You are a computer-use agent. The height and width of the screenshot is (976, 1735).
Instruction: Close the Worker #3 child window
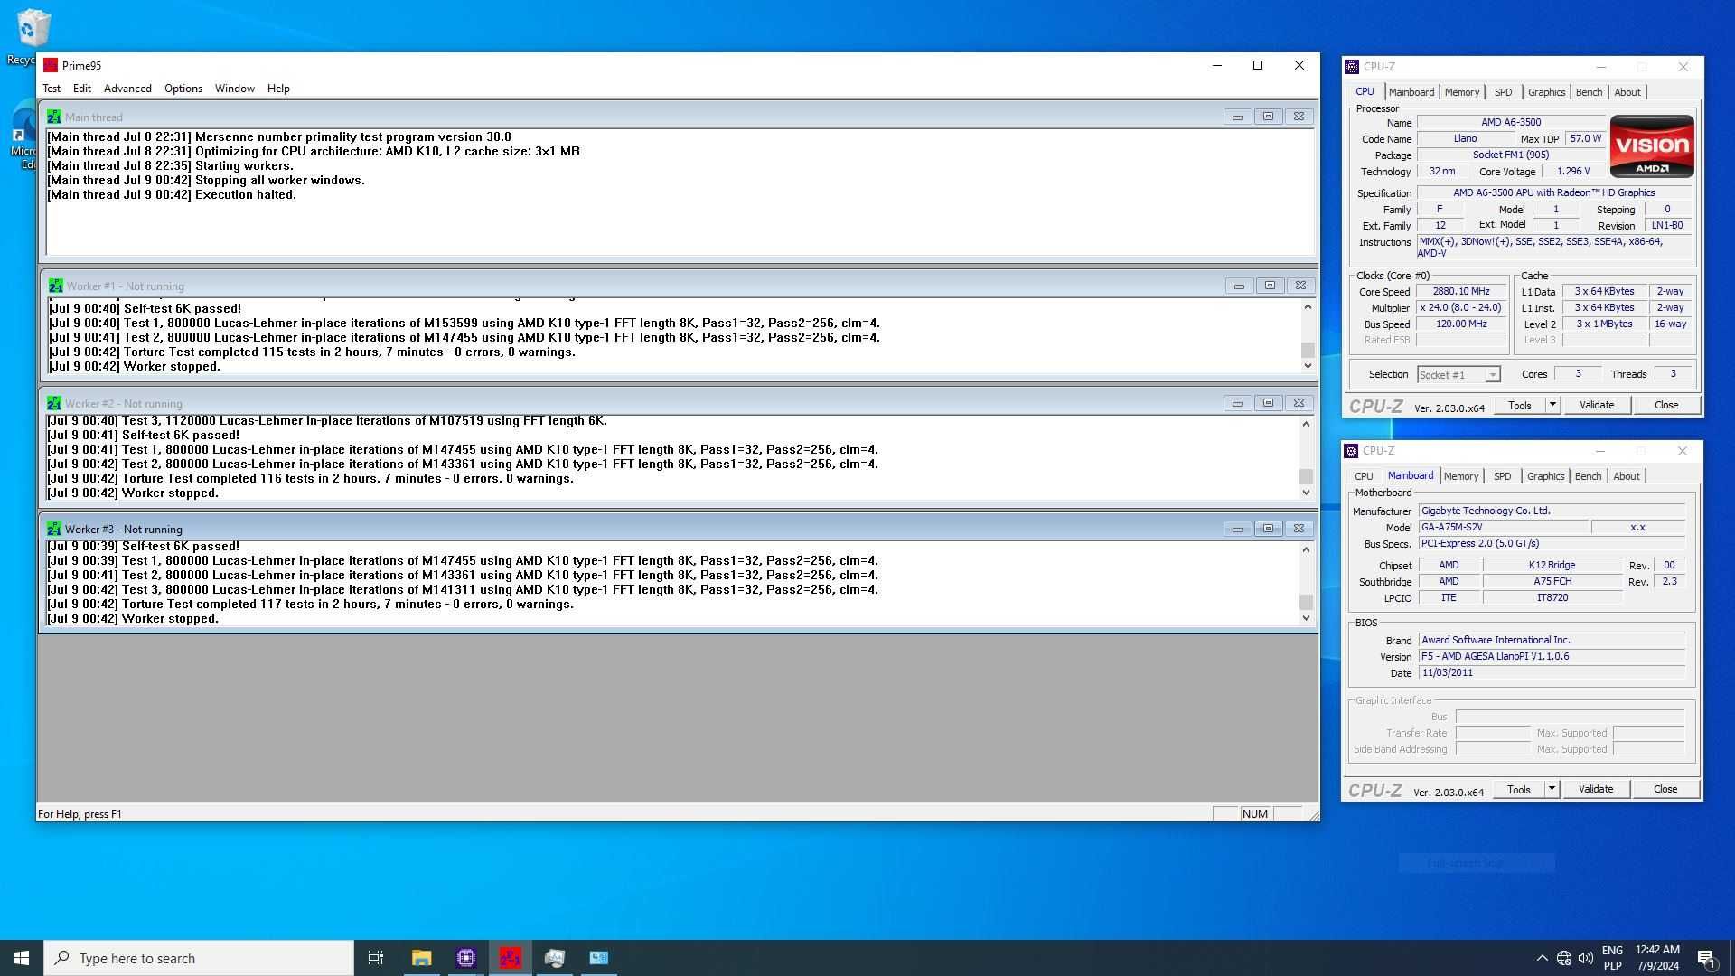[1299, 529]
